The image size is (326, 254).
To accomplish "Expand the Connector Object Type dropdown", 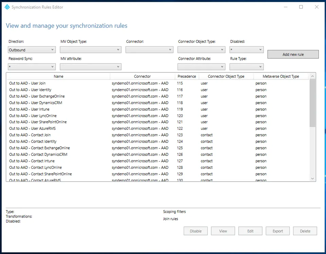I will [201, 50].
